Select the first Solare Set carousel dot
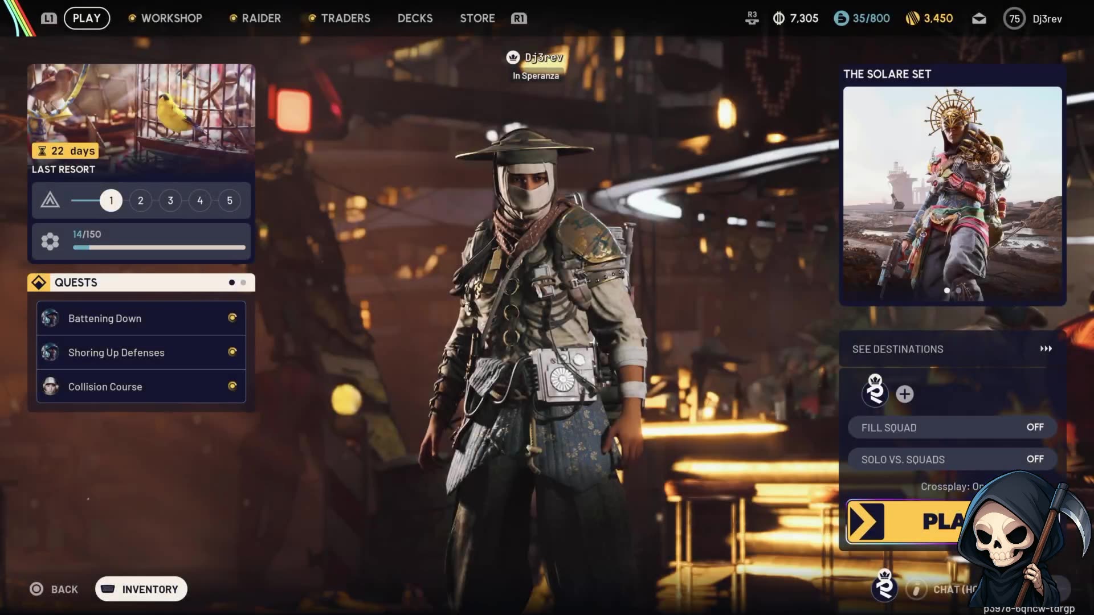Viewport: 1094px width, 615px height. [x=947, y=290]
